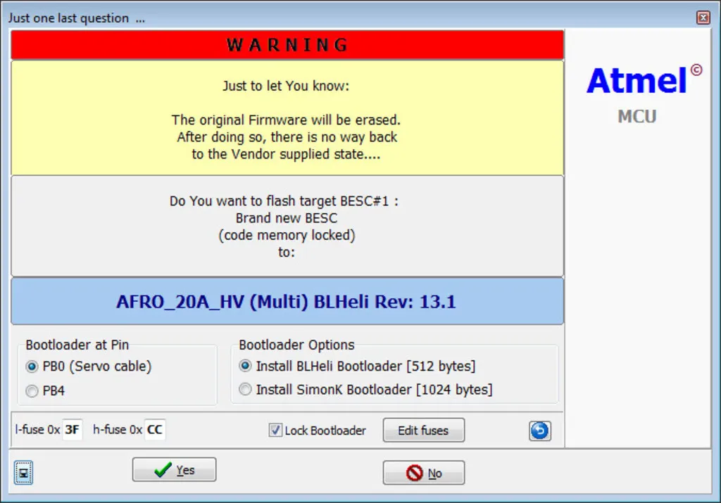721x503 pixels.
Task: Choose Install BLHeli Bootloader option
Action: (245, 367)
